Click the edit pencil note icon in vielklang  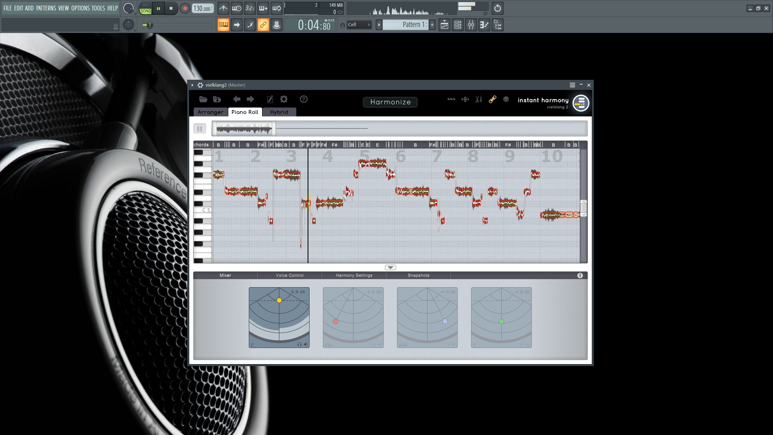click(x=270, y=99)
